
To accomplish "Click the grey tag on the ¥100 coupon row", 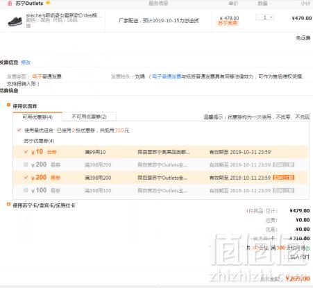I will pyautogui.click(x=284, y=190).
